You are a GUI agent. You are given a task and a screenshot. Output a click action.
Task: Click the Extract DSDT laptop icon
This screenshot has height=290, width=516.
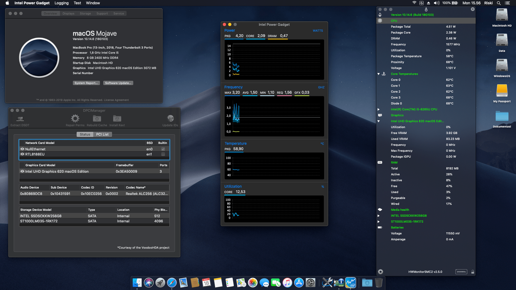tap(20, 118)
